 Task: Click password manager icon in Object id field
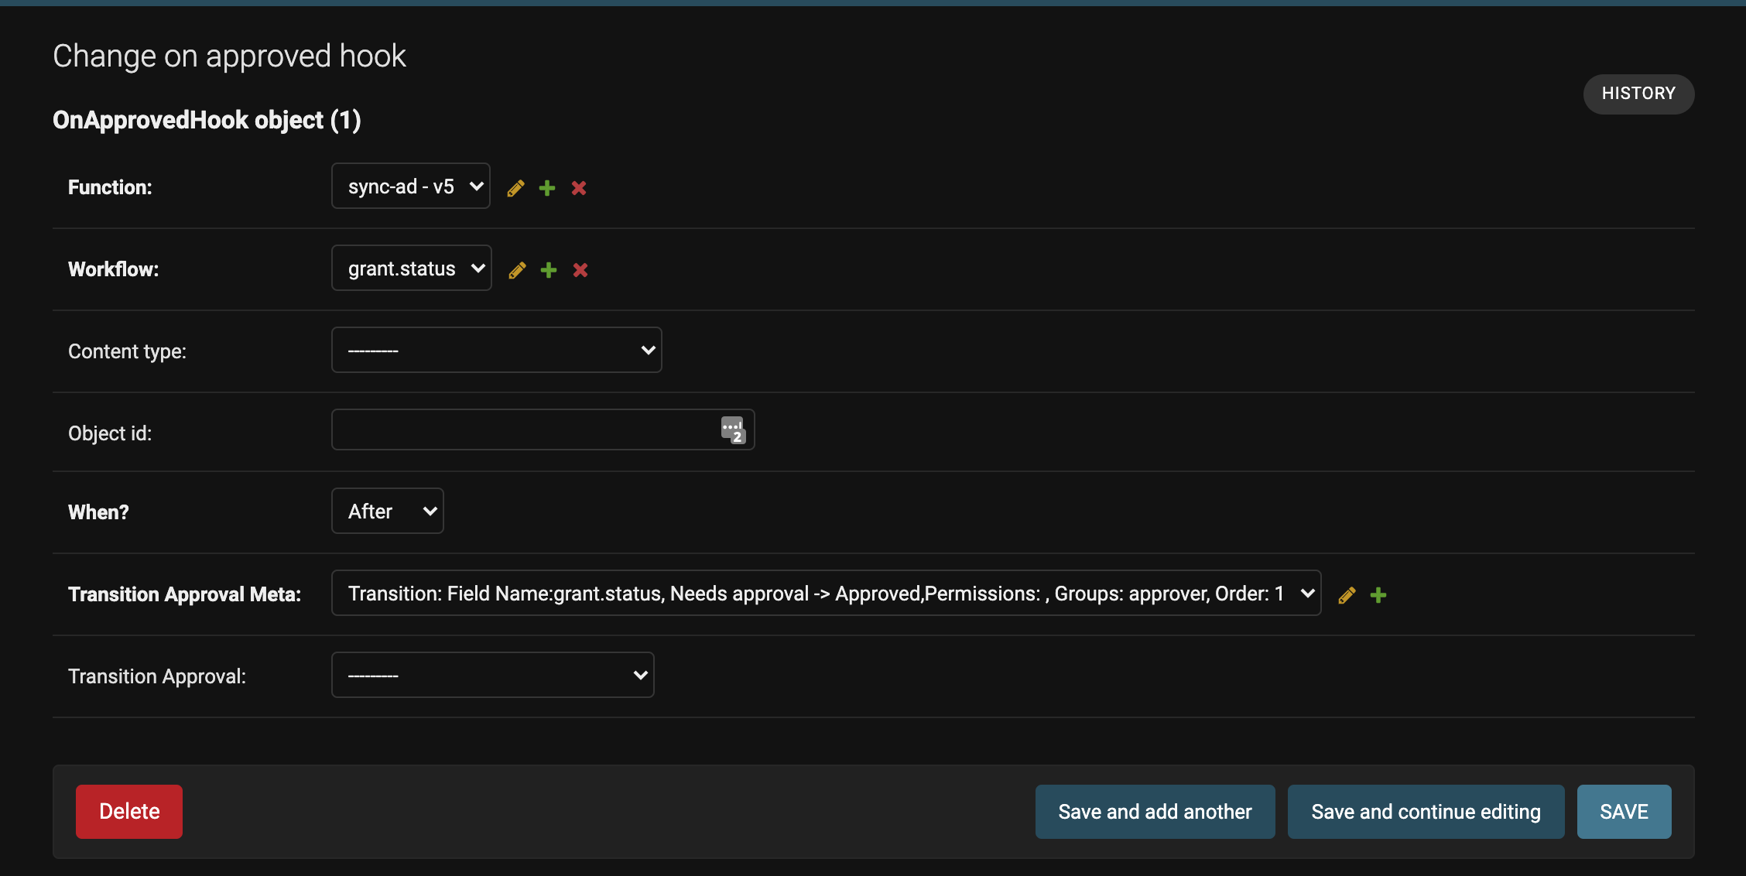point(732,429)
